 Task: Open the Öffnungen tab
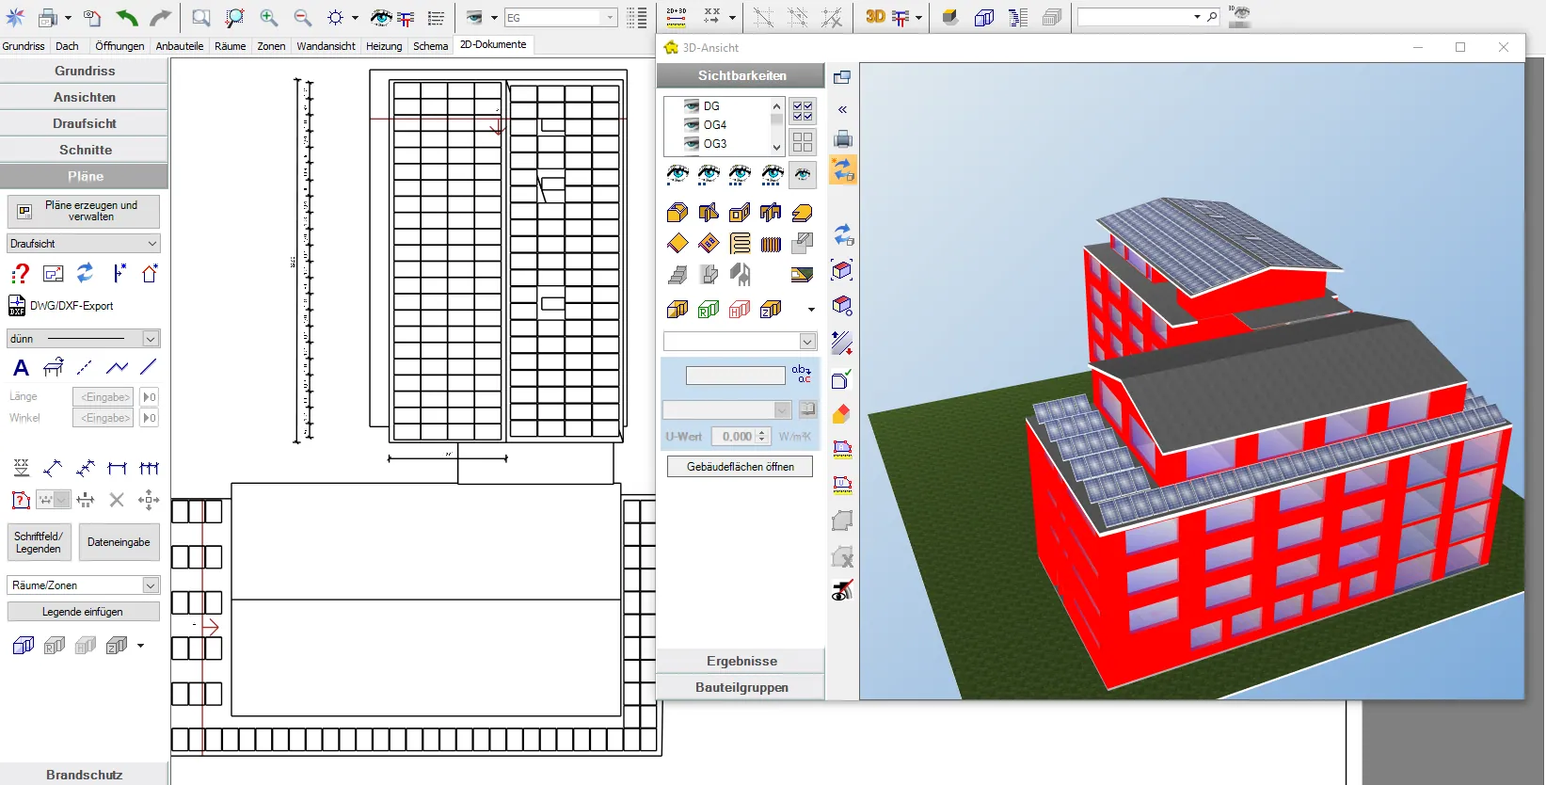(x=120, y=45)
